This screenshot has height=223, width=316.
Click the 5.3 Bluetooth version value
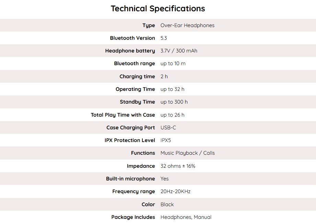(x=164, y=38)
